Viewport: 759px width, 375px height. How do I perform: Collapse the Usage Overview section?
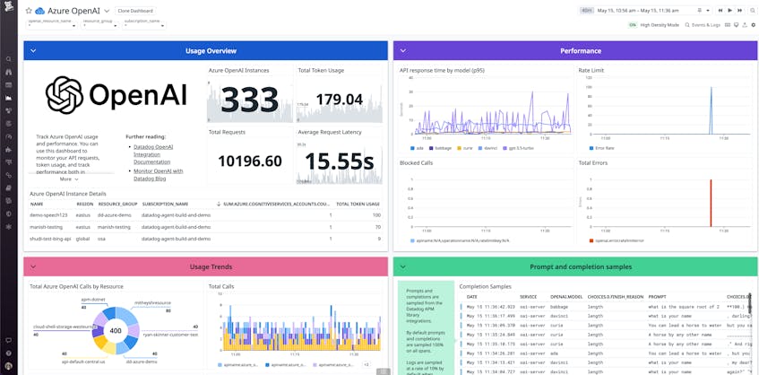pos(32,50)
